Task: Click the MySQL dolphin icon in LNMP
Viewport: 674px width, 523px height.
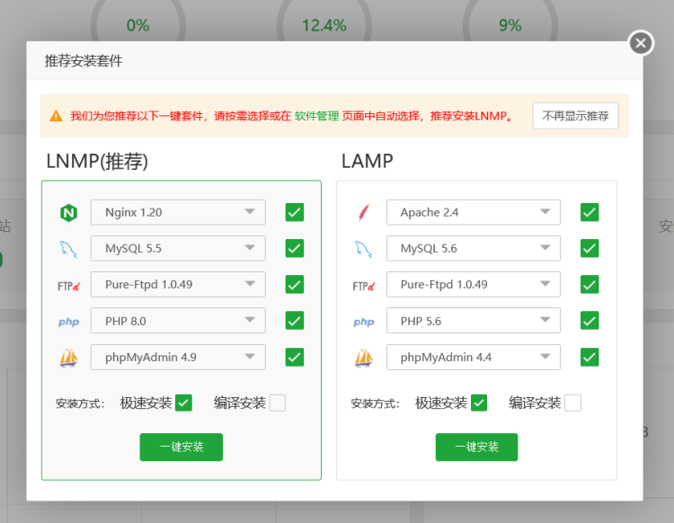Action: coord(68,249)
